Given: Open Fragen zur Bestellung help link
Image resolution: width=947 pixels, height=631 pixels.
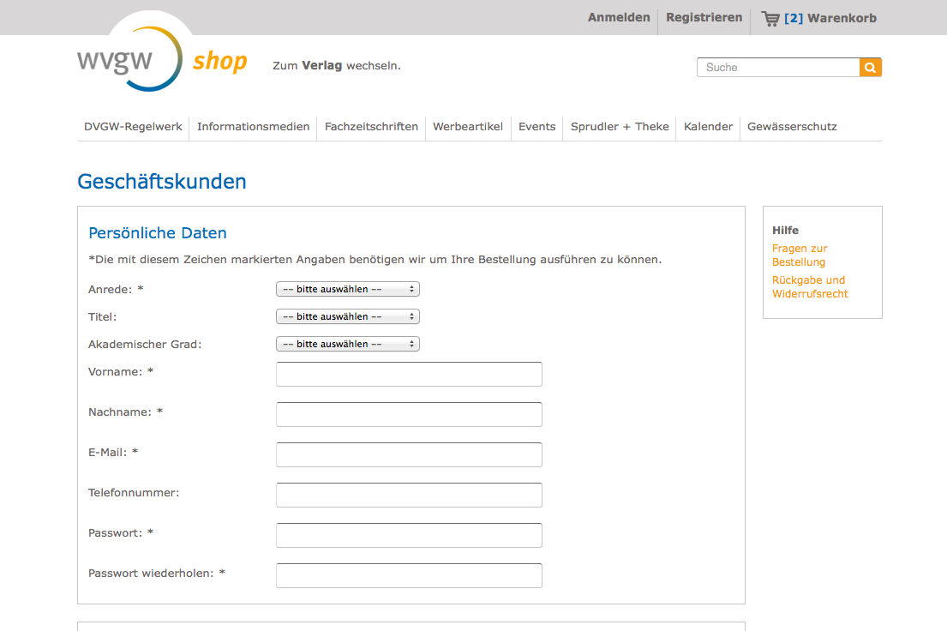Looking at the screenshot, I should tap(800, 255).
